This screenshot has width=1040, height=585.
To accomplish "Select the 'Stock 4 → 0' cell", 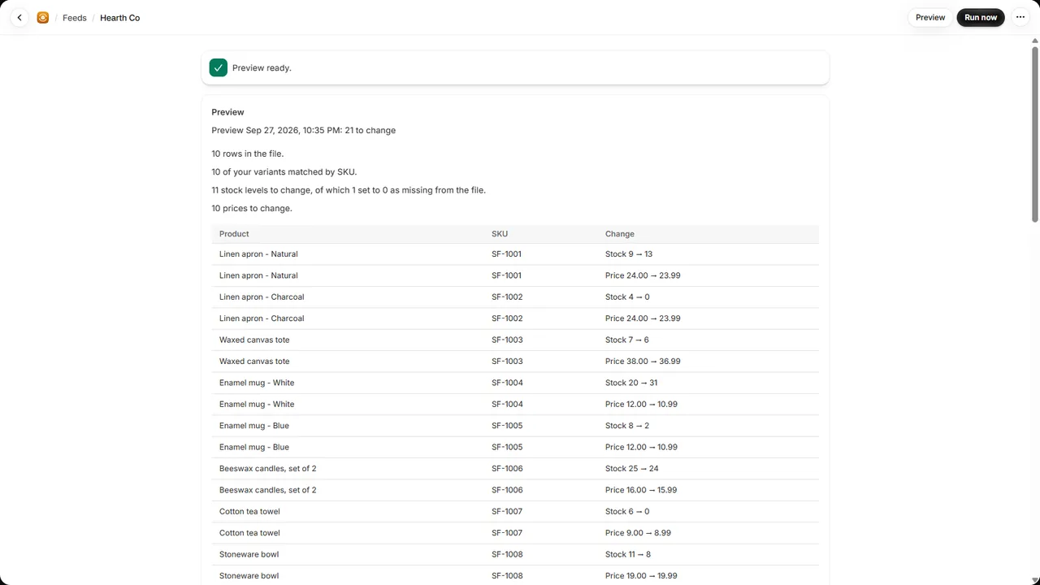I will coord(627,297).
